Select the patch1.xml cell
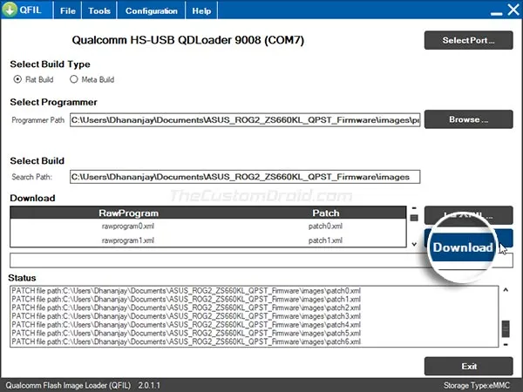This screenshot has width=523, height=392. click(325, 240)
